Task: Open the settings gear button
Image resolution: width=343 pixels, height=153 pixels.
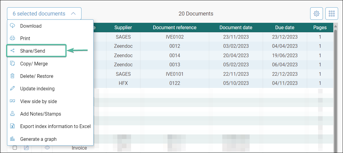Action: coord(316,14)
